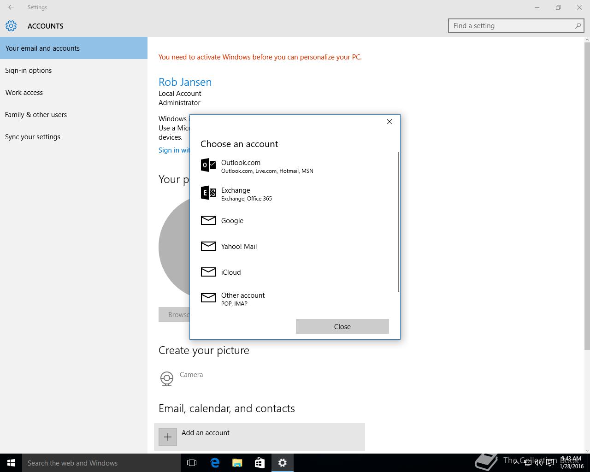This screenshot has height=472, width=590.
Task: Click the Windows activation warning text
Action: pyautogui.click(x=260, y=57)
